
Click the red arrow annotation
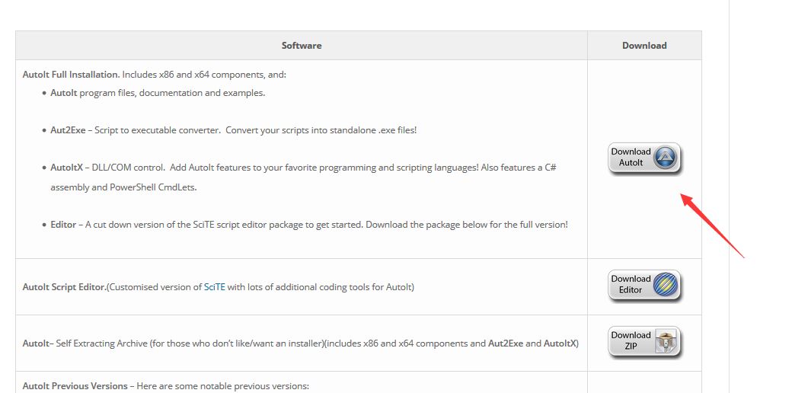pyautogui.click(x=711, y=225)
